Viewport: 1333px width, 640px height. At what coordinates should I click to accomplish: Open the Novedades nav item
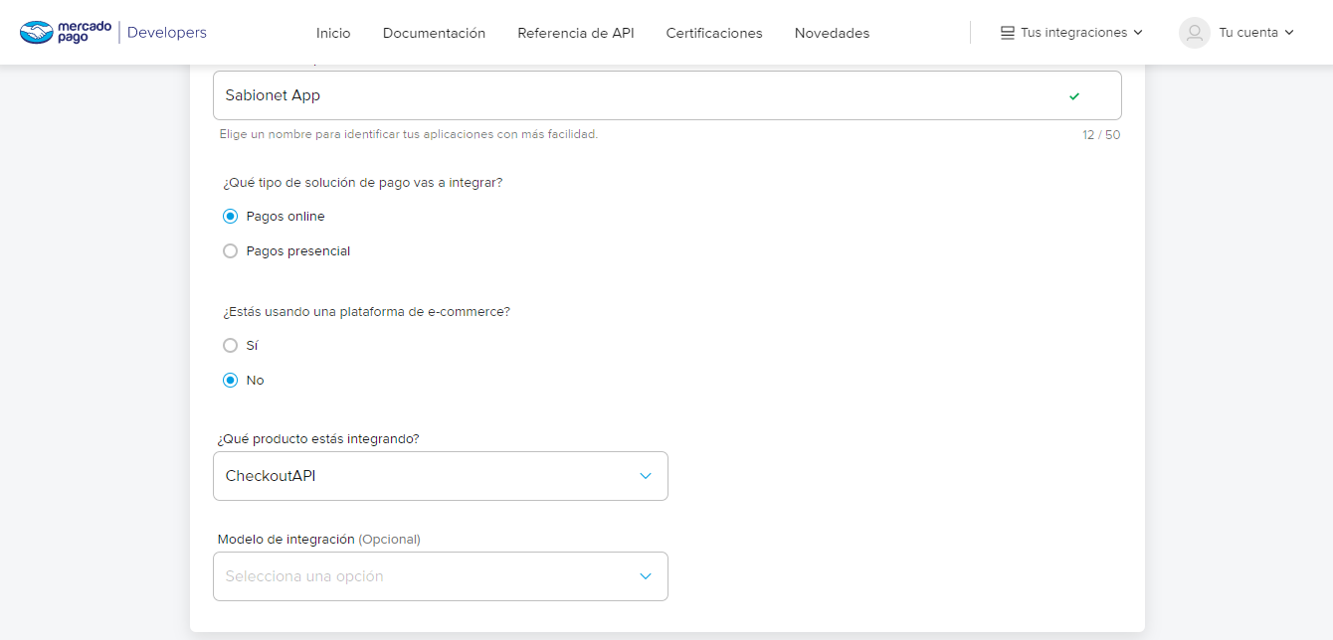[x=832, y=33]
